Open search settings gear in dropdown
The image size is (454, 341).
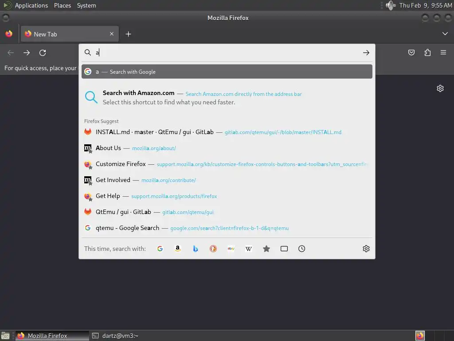(366, 249)
